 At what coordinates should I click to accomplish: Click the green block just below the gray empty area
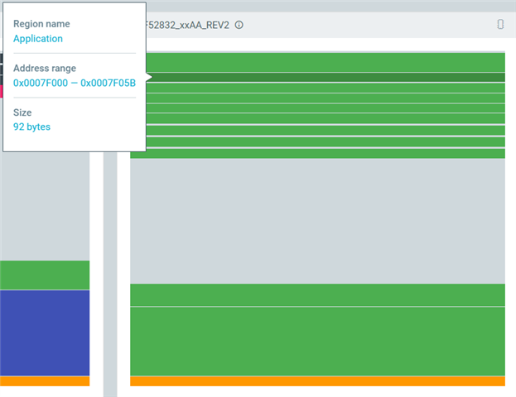[x=317, y=294]
